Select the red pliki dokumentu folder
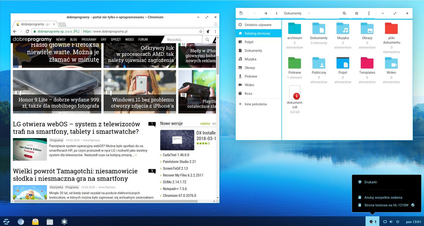The height and width of the screenshot is (226, 424). (391, 28)
